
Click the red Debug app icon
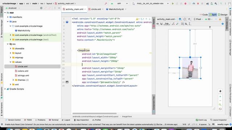[185, 4]
